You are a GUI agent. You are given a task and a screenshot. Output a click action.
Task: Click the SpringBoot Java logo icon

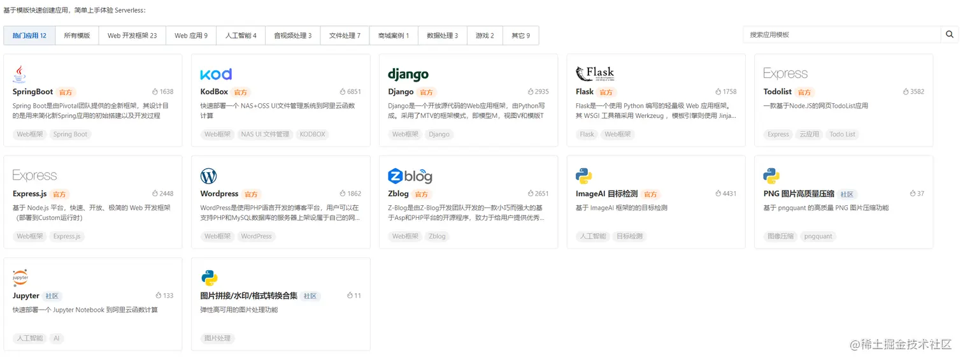[x=19, y=74]
